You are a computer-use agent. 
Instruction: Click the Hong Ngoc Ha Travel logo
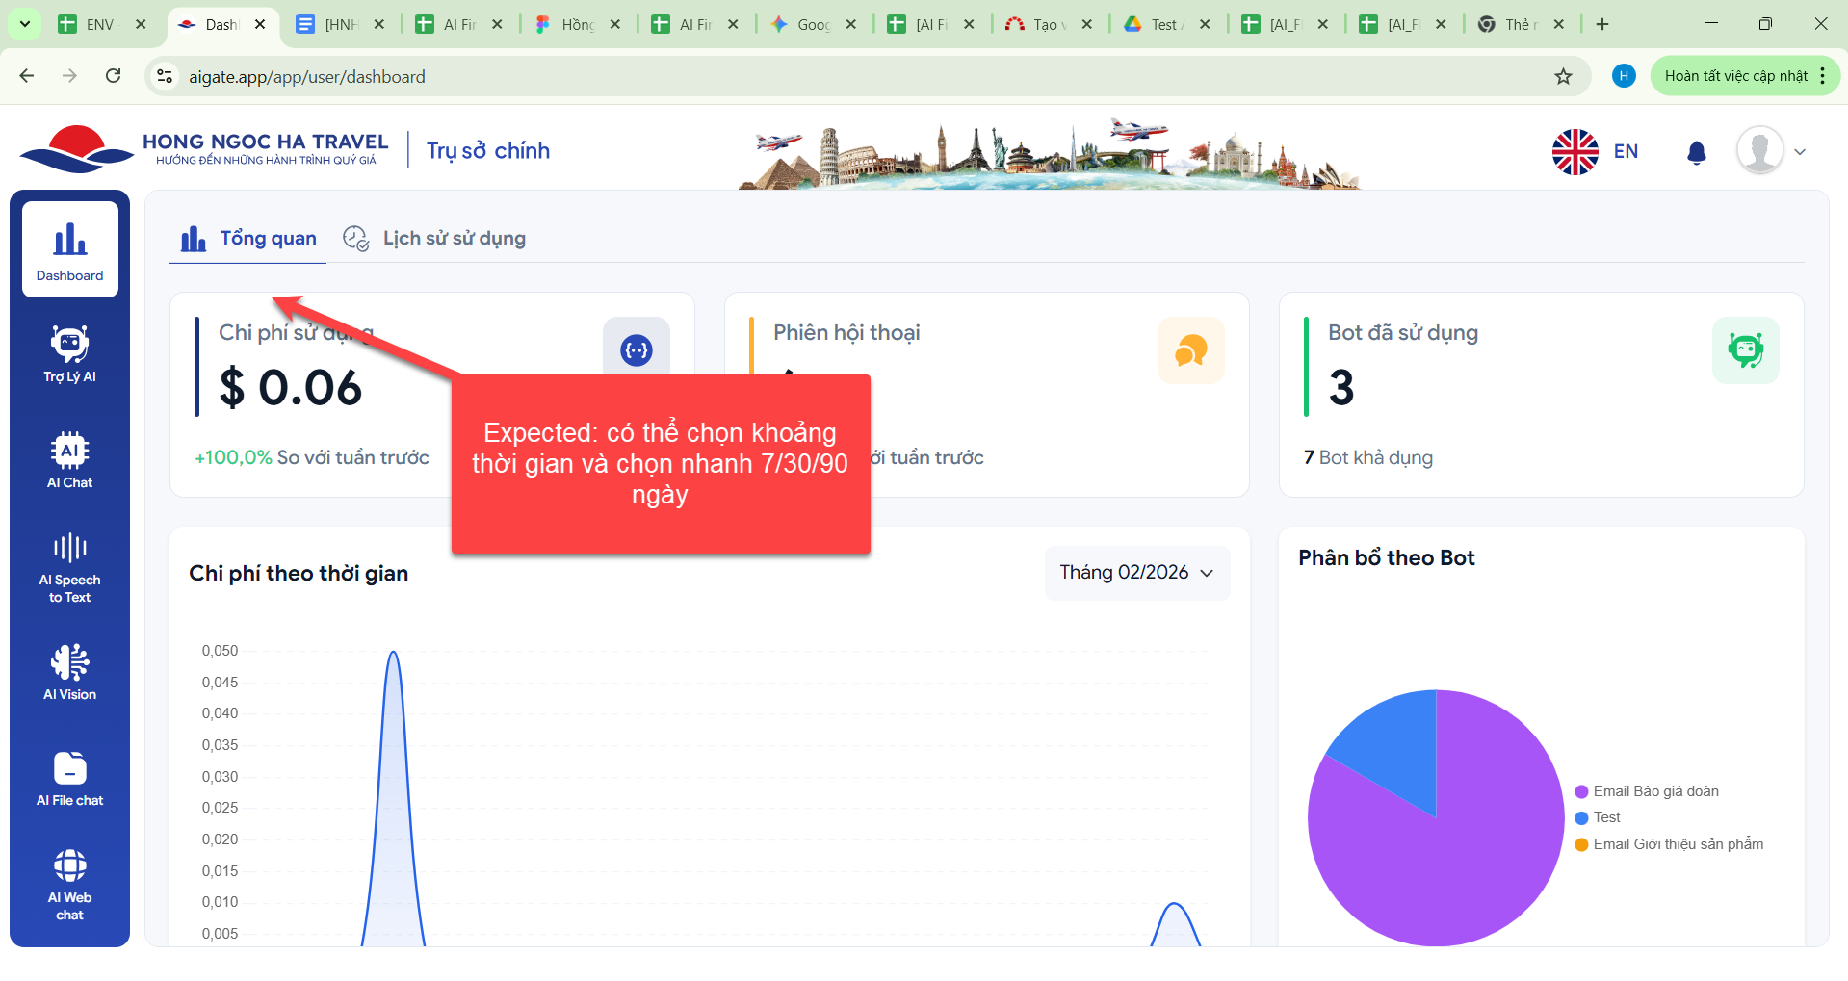[x=204, y=150]
